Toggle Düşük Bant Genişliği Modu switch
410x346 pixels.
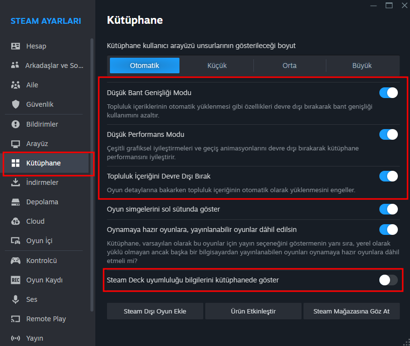(389, 93)
